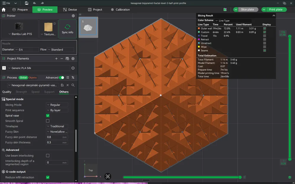The image size is (295, 184).
Task: Turn off Reduce infill retraction
Action: (x=47, y=177)
